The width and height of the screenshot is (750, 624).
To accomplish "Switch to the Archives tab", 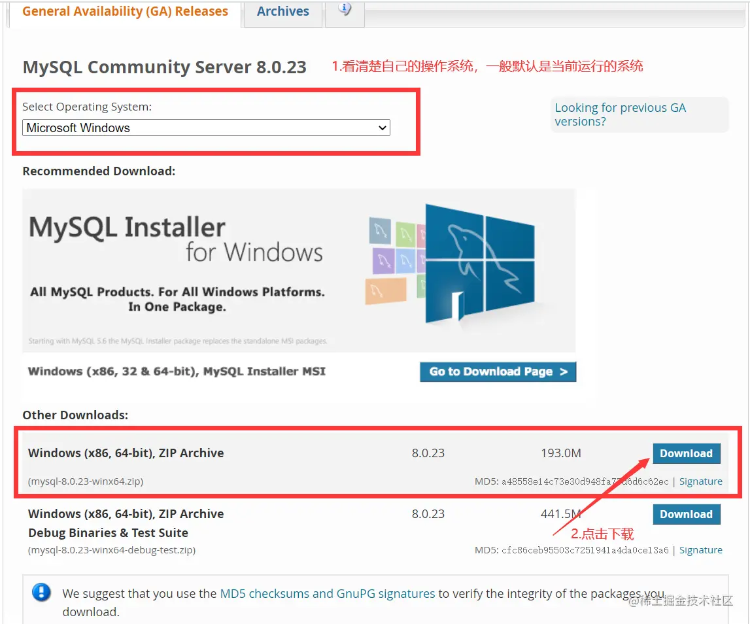I will pyautogui.click(x=282, y=12).
